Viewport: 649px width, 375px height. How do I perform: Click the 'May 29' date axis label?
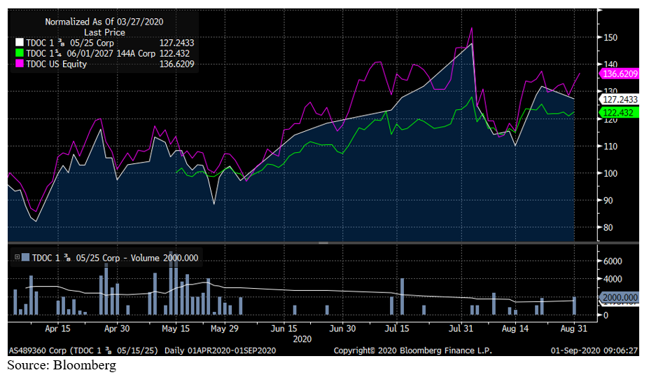224,329
